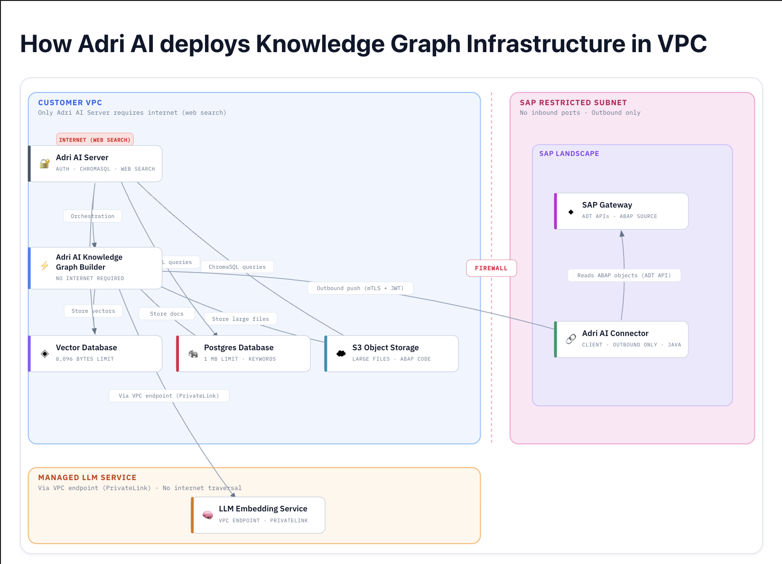Click the Outbound push (mTLS + JWT) label
Image resolution: width=782 pixels, height=564 pixels.
360,288
